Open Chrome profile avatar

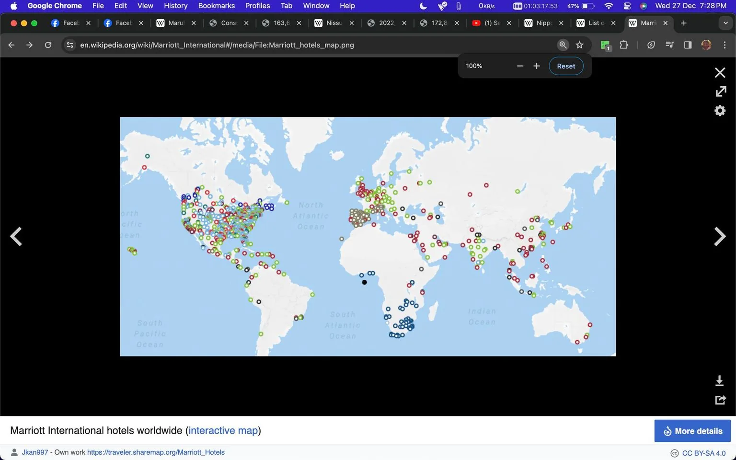click(706, 45)
